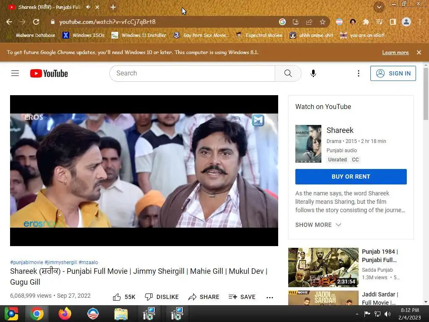Viewport: 429px width, 322px height.
Task: Open Jaddi Sardar video thumbnail
Action: point(323,298)
